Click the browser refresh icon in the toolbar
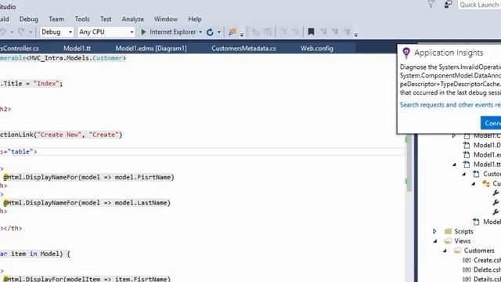This screenshot has width=501, height=282. (210, 32)
